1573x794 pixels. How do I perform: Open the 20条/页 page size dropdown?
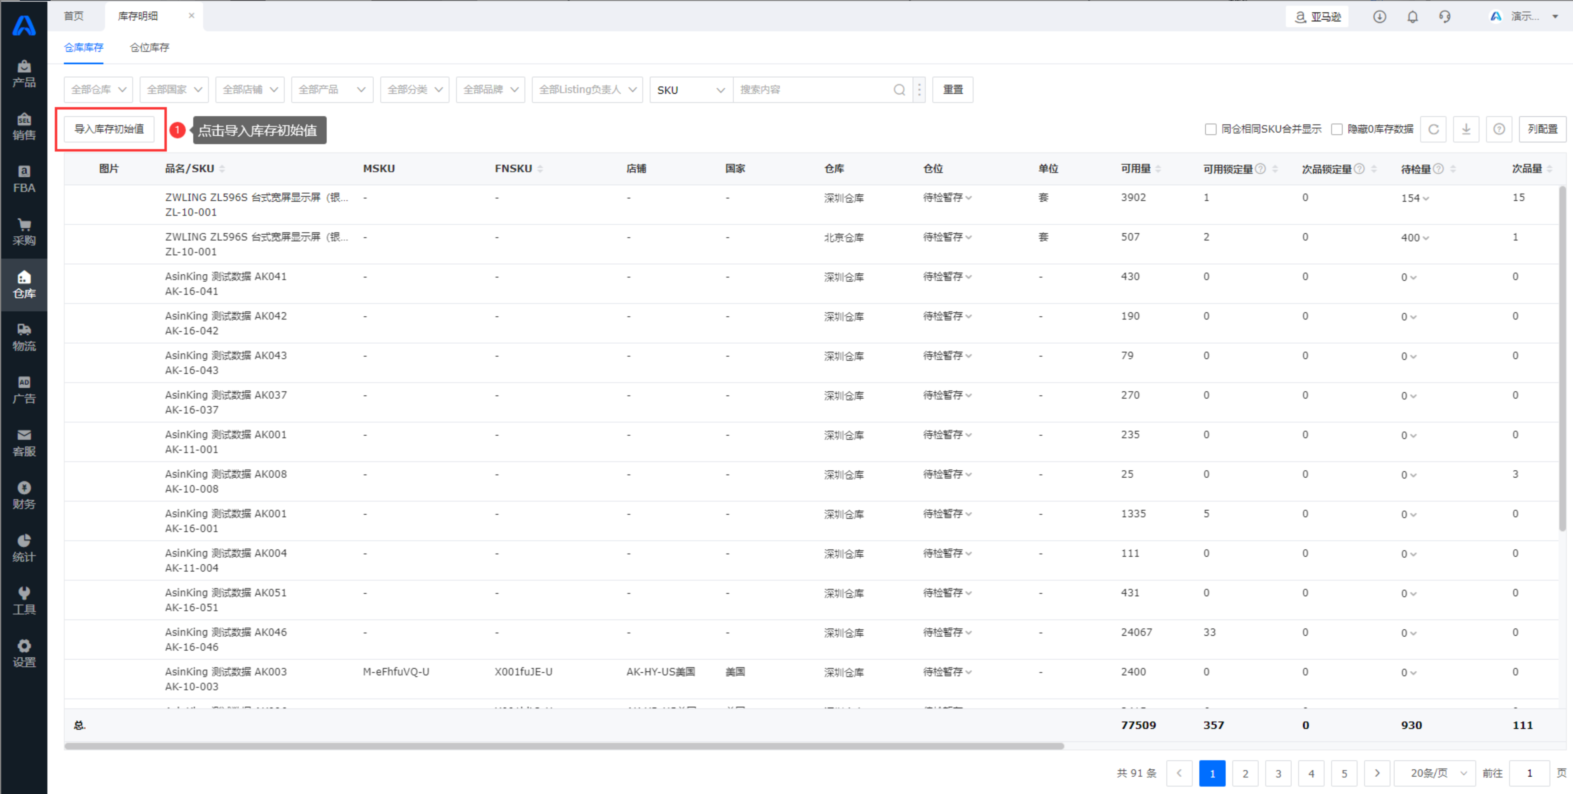point(1436,773)
